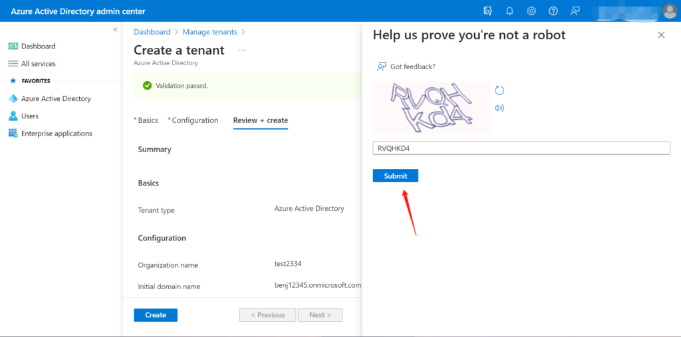681x337 pixels.
Task: Switch to the Basics tab
Action: click(x=148, y=120)
